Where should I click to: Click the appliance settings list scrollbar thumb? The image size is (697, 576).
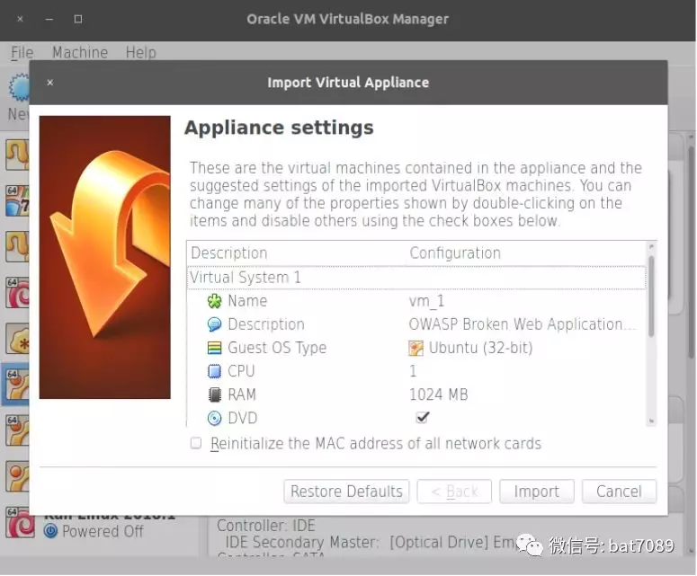651,297
